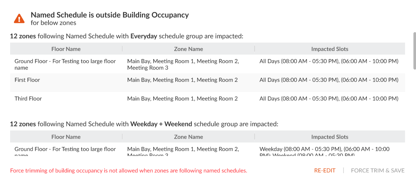This screenshot has height=184, width=416.
Task: Click the FORCE TRIM & SAVE button
Action: tap(378, 171)
